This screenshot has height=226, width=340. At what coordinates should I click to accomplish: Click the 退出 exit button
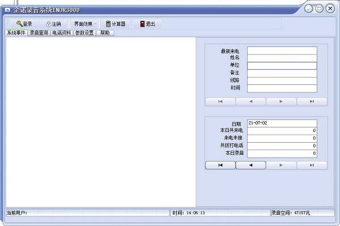click(147, 24)
